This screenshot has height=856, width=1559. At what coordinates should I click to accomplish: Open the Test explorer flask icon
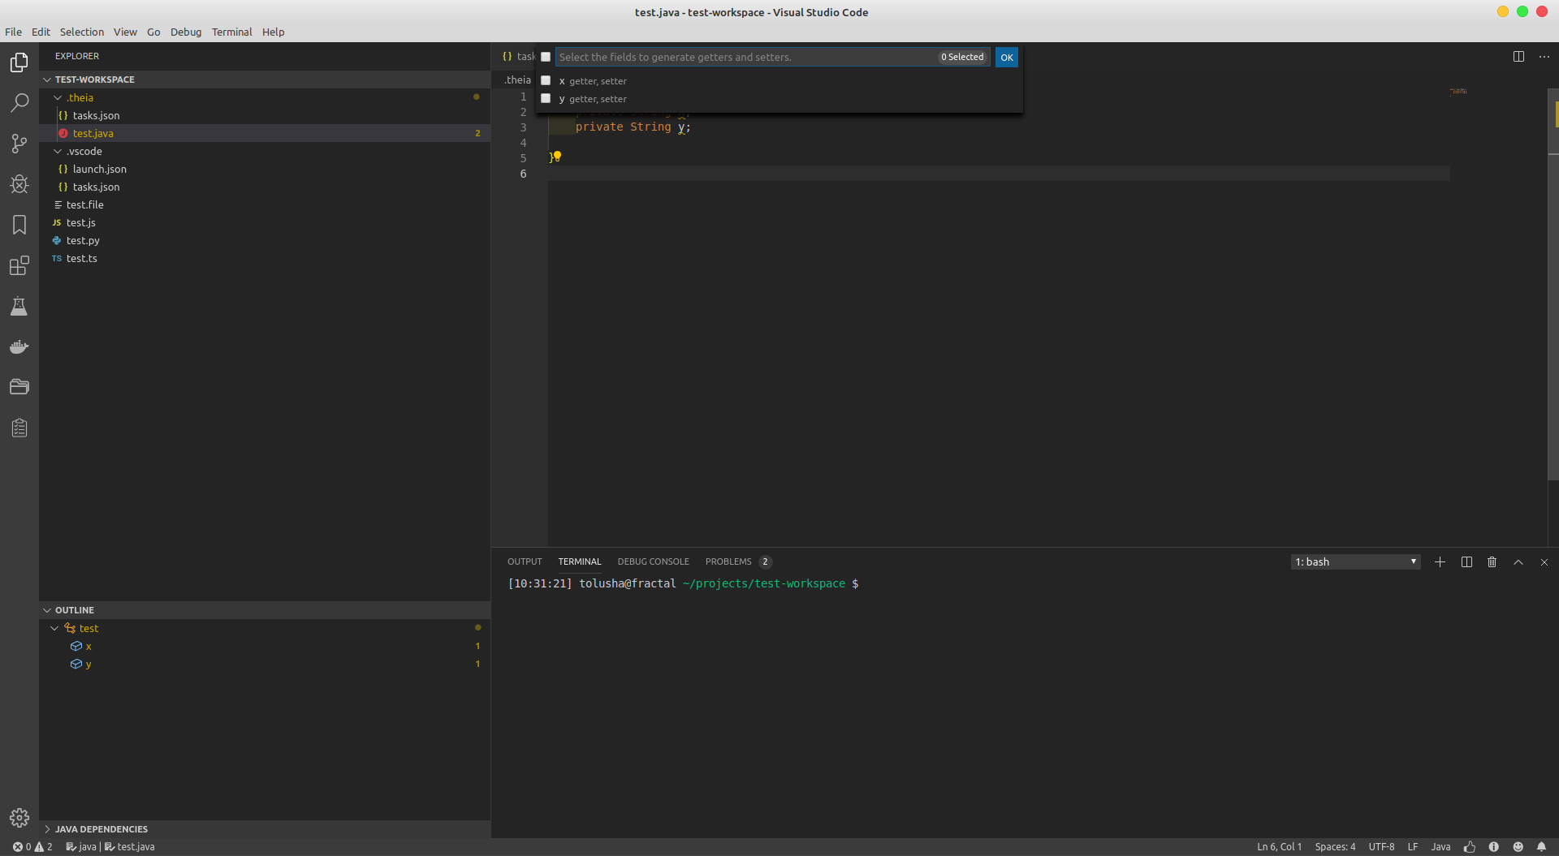[x=19, y=306]
